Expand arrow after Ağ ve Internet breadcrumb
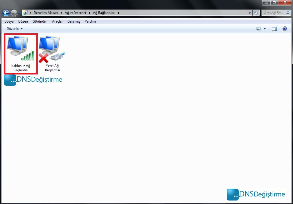The height and width of the screenshot is (204, 293). click(90, 13)
